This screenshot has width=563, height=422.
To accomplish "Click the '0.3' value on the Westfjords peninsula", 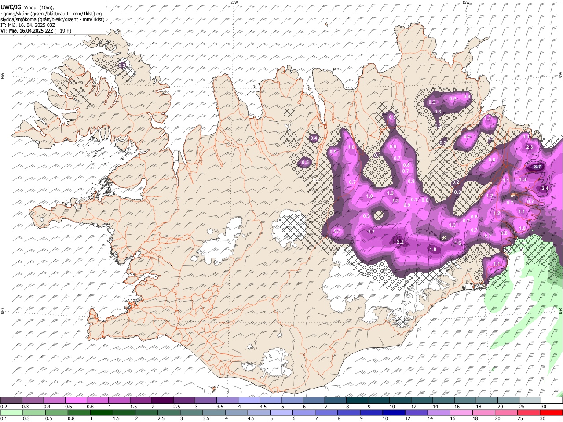I will click(x=122, y=65).
